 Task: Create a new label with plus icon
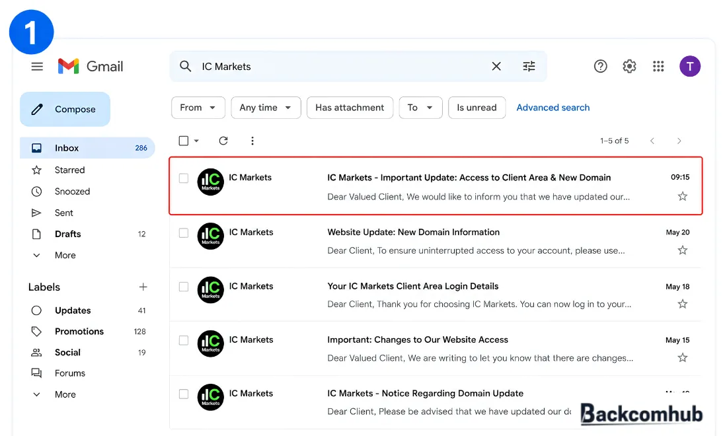click(143, 287)
